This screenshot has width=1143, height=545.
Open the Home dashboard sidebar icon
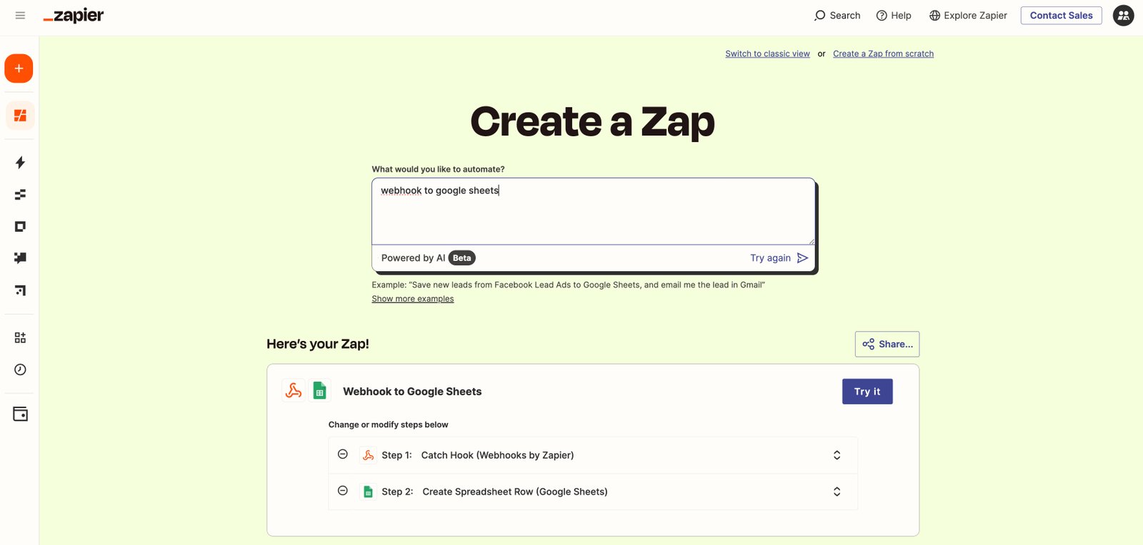[20, 116]
